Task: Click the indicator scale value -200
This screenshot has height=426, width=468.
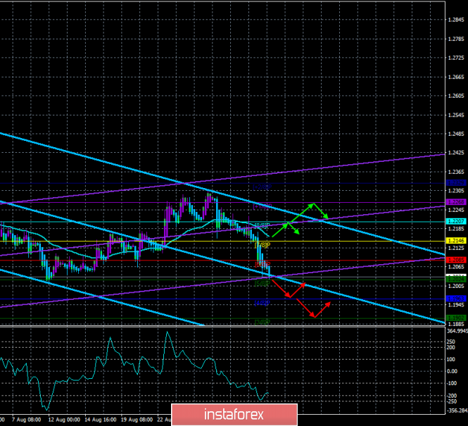Action: [452, 396]
